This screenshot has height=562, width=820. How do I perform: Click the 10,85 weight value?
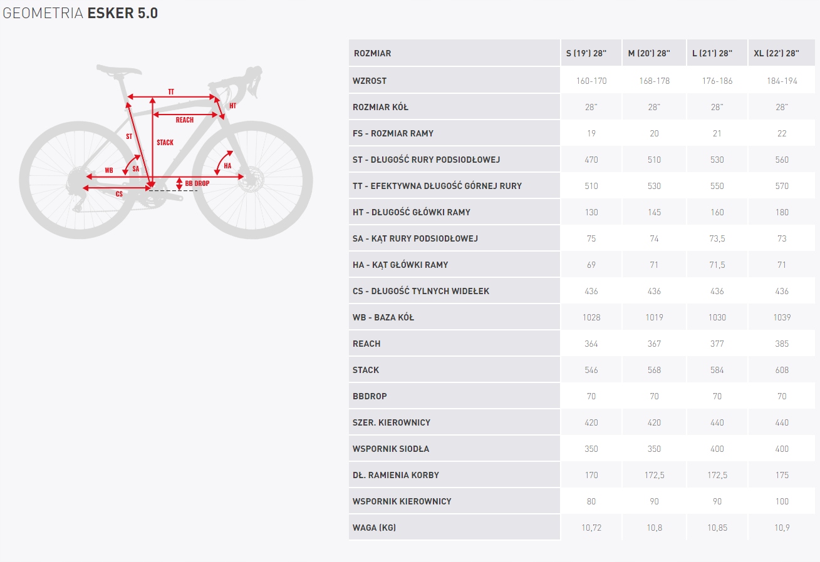[x=717, y=528]
